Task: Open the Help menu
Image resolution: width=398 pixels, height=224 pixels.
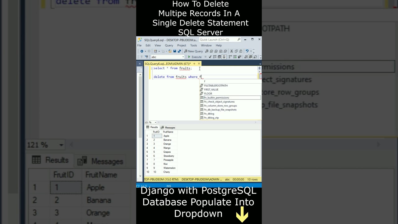Action: click(x=219, y=45)
